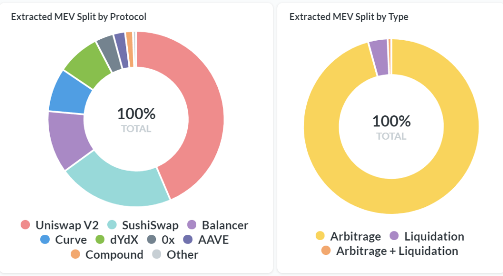
Task: Open the Extracted MEV Split by Protocol title
Action: pyautogui.click(x=79, y=17)
